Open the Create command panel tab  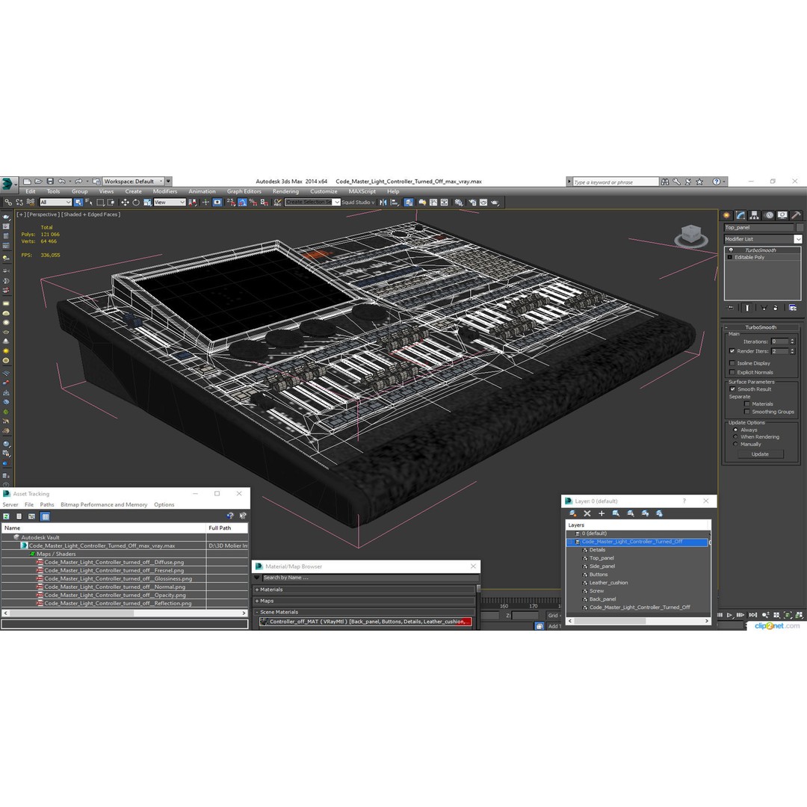[727, 215]
